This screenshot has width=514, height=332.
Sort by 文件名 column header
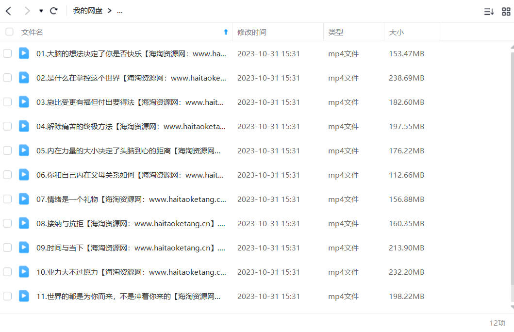[x=32, y=32]
